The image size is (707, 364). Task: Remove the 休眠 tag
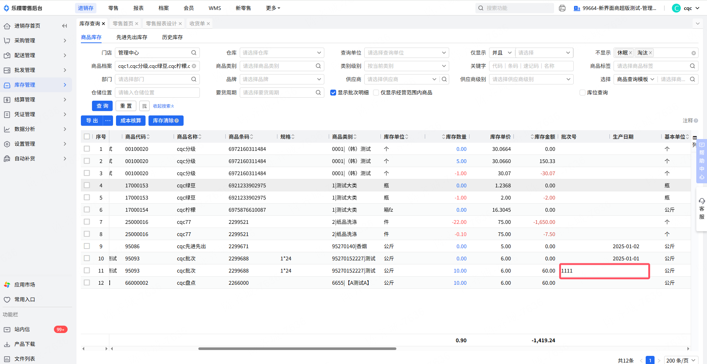pos(631,53)
